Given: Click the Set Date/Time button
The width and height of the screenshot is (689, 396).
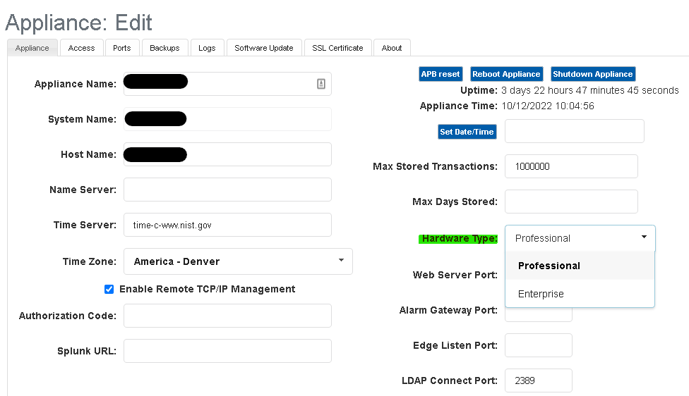Looking at the screenshot, I should (467, 132).
